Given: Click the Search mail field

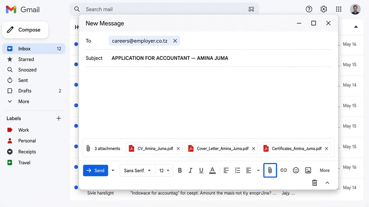Looking at the screenshot, I should tap(164, 9).
